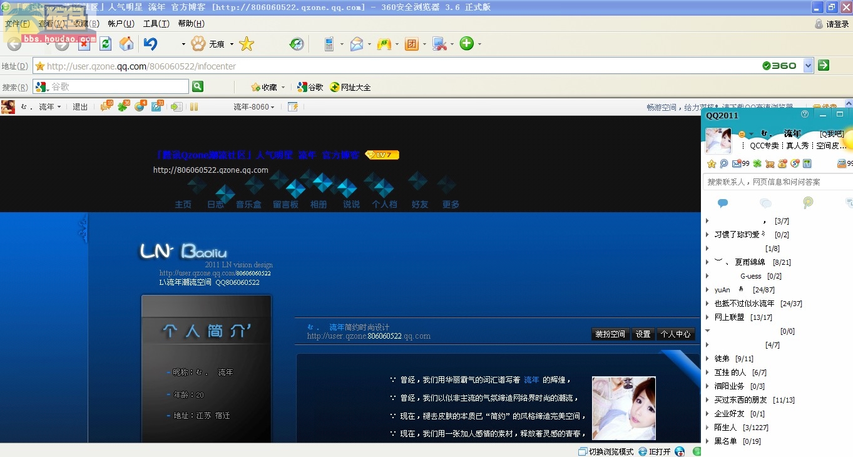
Task: Click the QQ profile avatar thumbnail
Action: (718, 141)
